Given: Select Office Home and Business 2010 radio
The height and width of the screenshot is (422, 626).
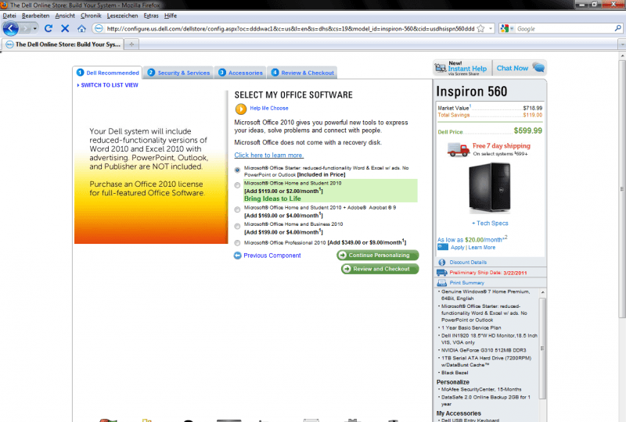Looking at the screenshot, I should click(237, 226).
